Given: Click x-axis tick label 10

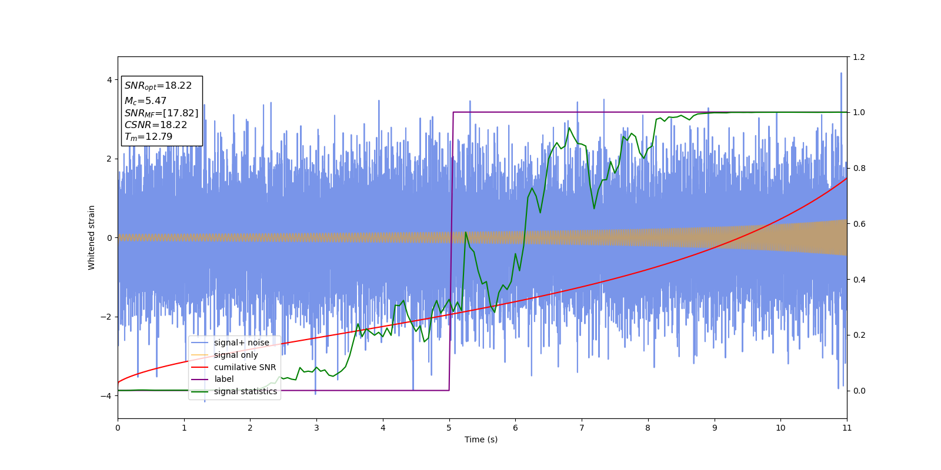Looking at the screenshot, I should point(780,428).
